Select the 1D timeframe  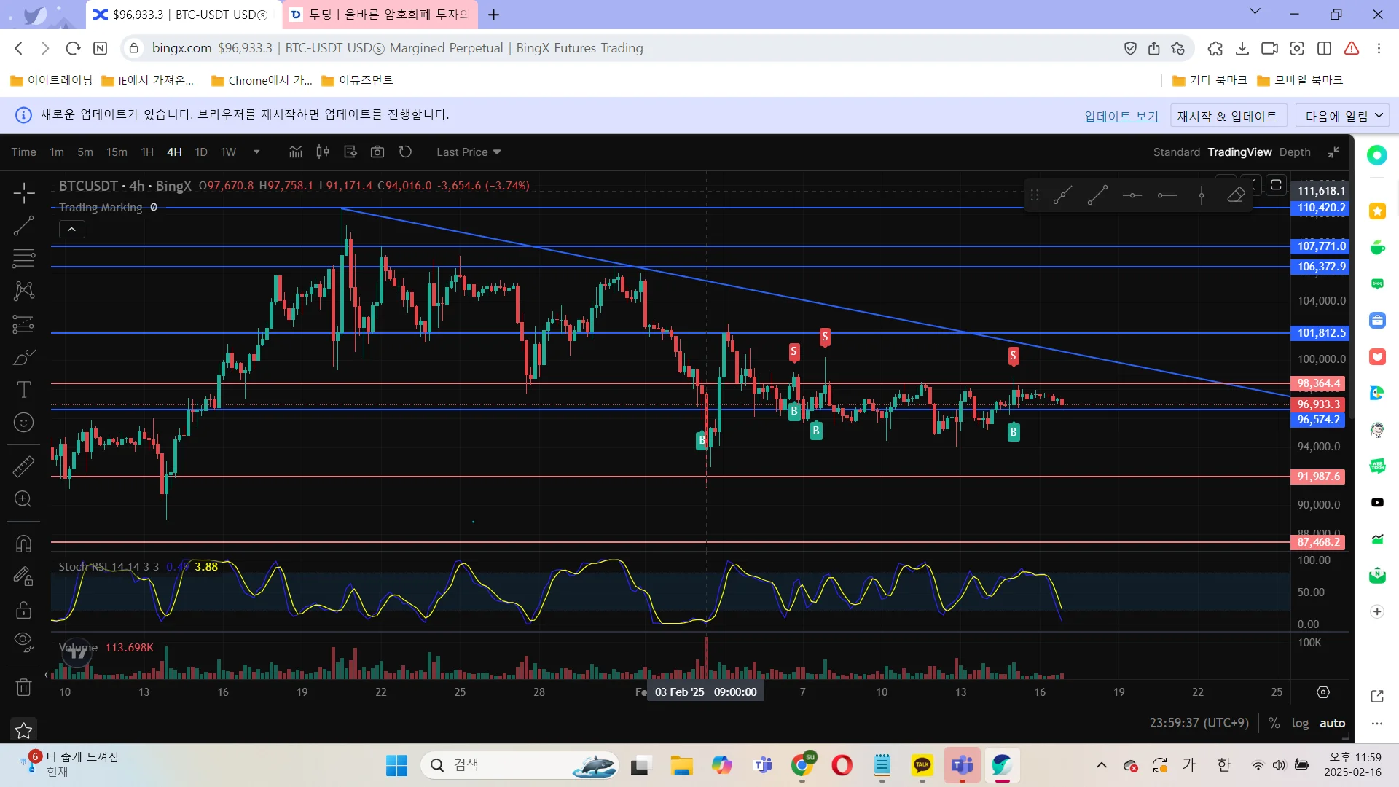201,152
